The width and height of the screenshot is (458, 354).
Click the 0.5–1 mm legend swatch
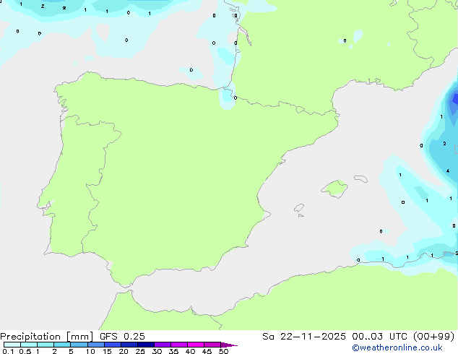click(29, 345)
